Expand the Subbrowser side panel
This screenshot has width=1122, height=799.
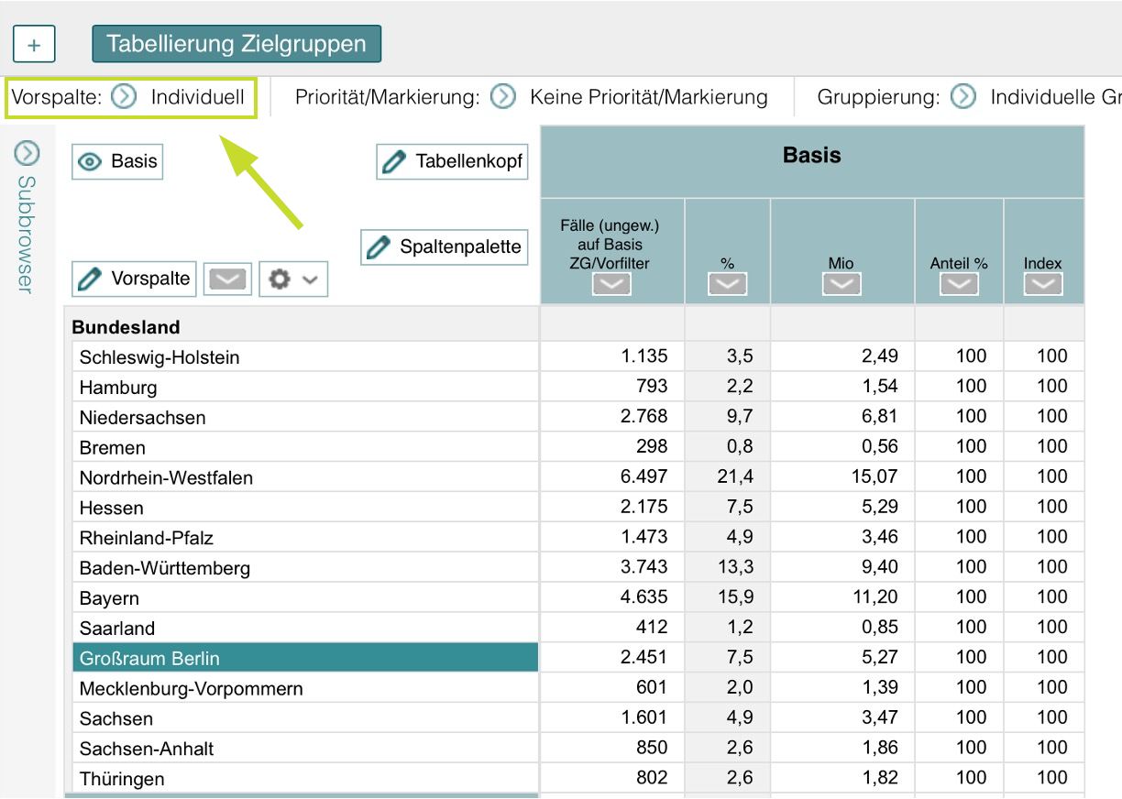27,153
